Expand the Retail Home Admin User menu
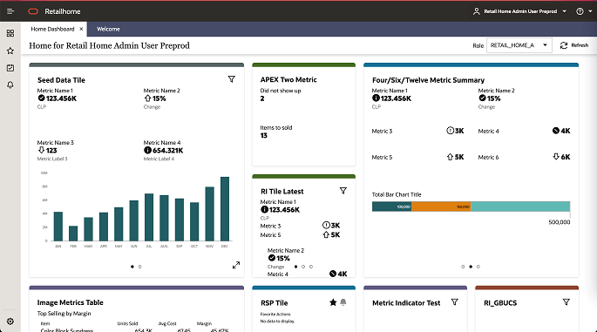The height and width of the screenshot is (332, 597). click(x=564, y=11)
